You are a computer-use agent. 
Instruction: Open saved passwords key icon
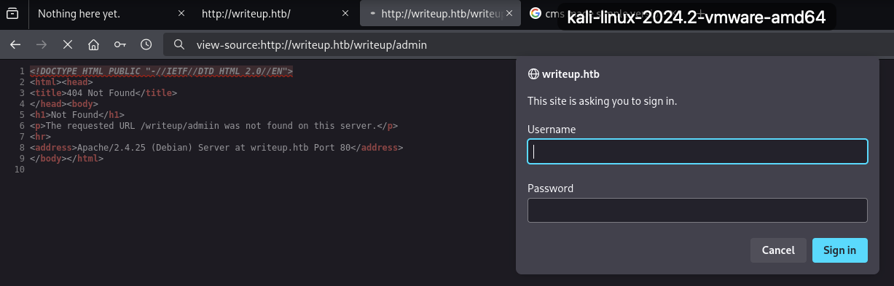pyautogui.click(x=120, y=44)
